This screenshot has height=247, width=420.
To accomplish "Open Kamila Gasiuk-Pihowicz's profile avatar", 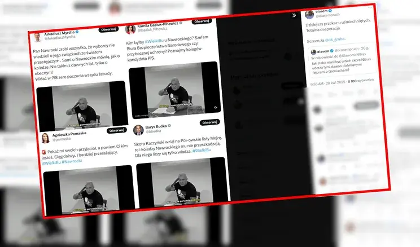I will click(x=130, y=29).
